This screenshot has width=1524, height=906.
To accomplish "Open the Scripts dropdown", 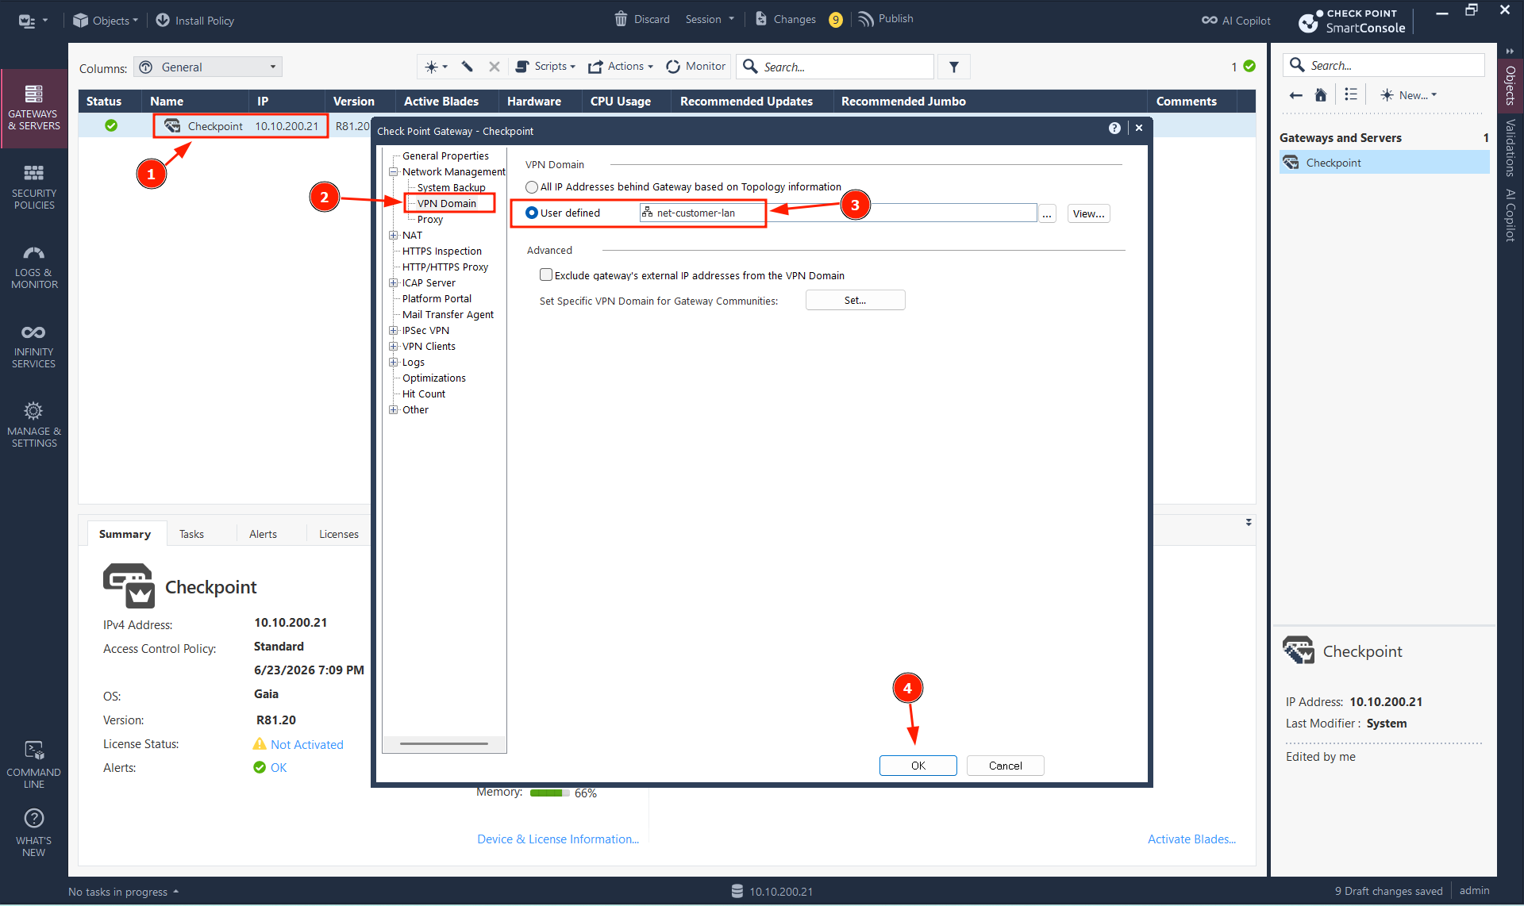I will (545, 67).
